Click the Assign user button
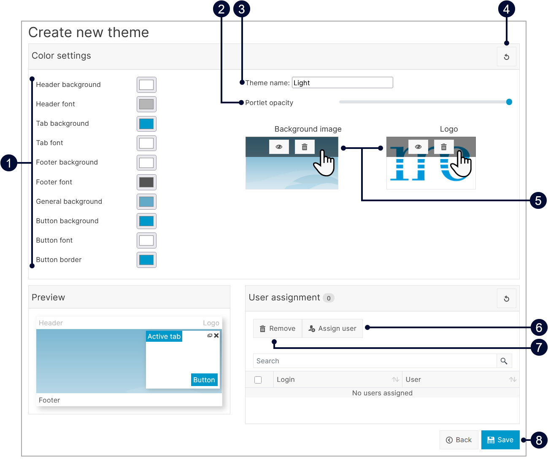The height and width of the screenshot is (462, 548). click(332, 329)
